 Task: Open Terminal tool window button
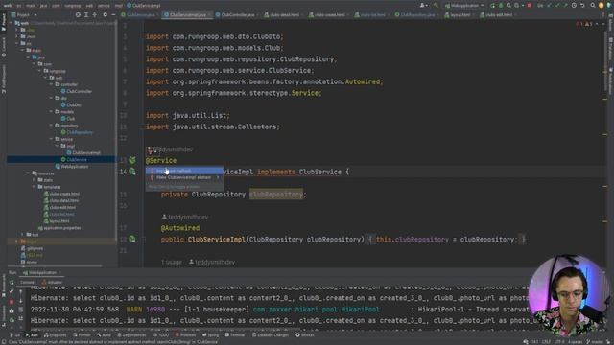234,335
